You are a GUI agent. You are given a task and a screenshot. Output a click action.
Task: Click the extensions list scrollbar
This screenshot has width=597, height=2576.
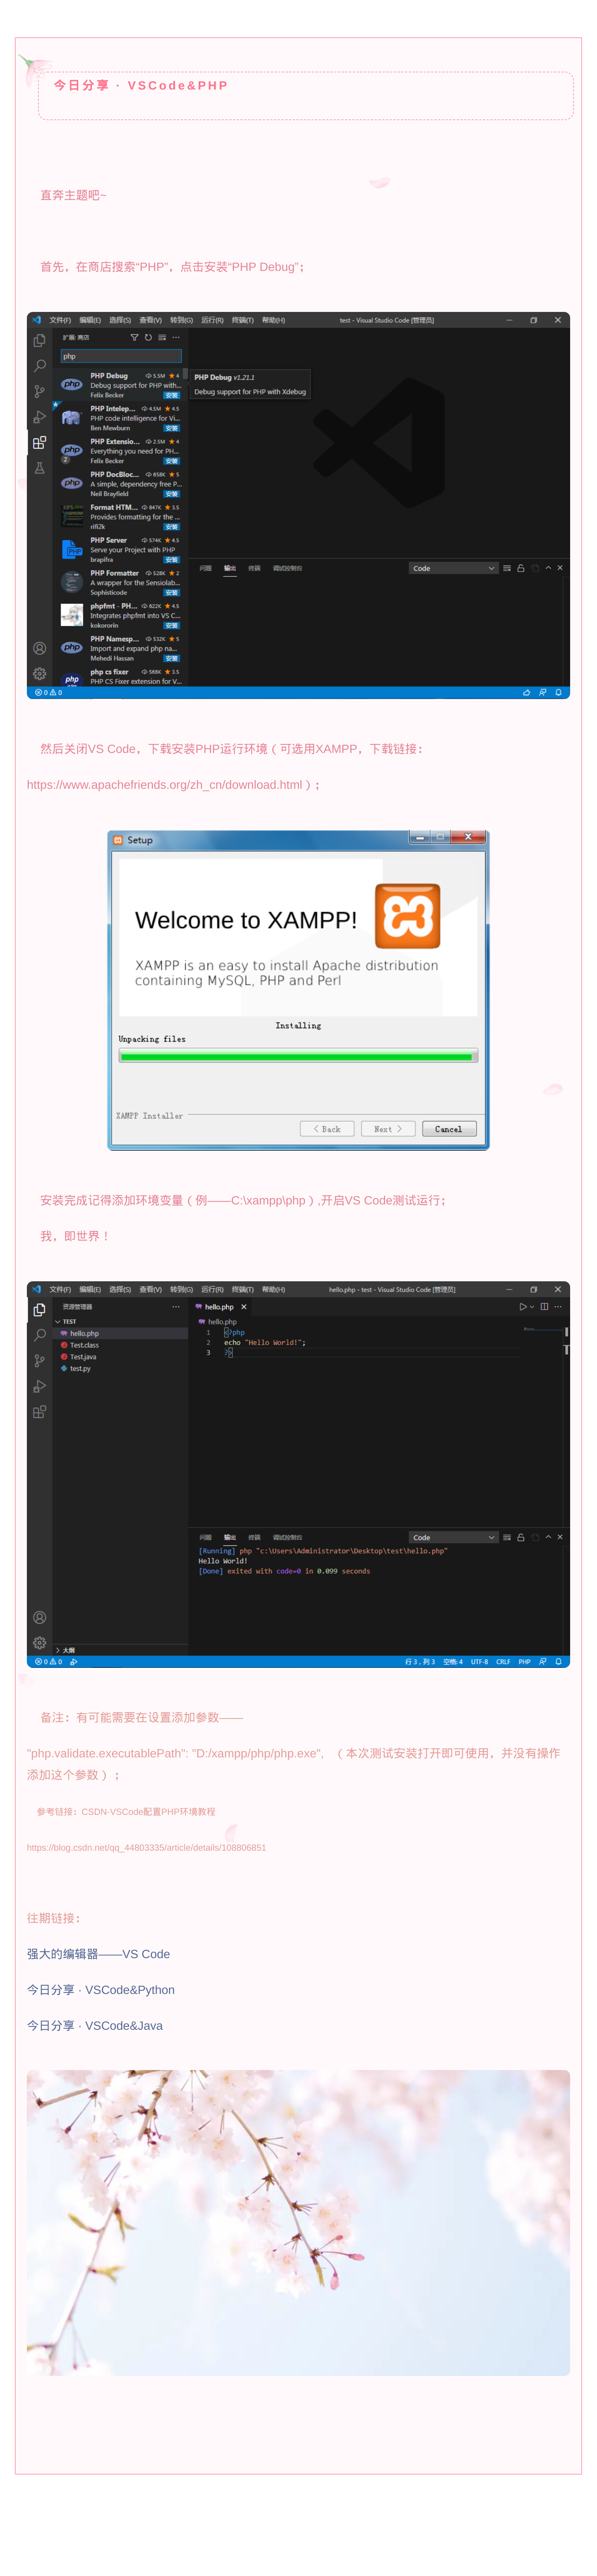[185, 374]
